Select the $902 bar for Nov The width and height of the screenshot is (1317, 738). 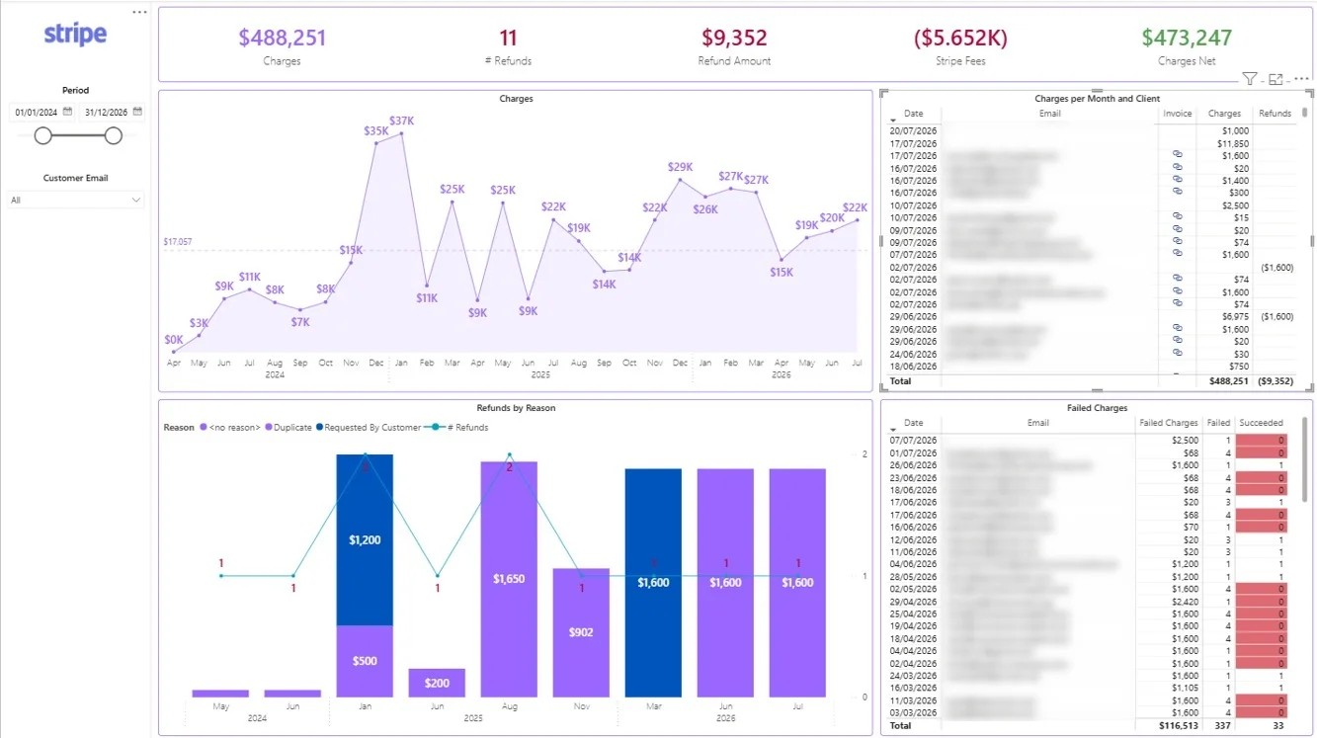coord(581,632)
